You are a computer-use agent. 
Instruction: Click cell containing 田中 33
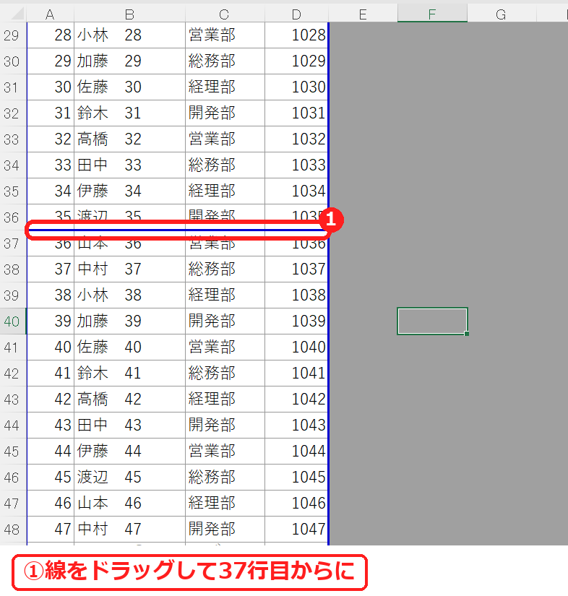129,165
